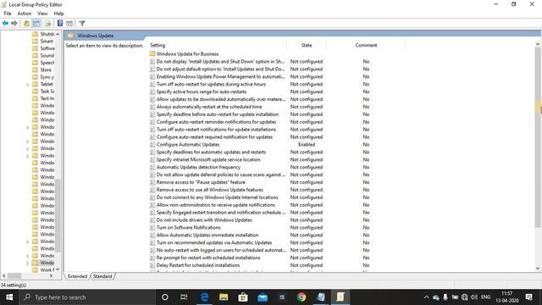The height and width of the screenshot is (305, 542).
Task: Open Windows Start button
Action: point(9,297)
